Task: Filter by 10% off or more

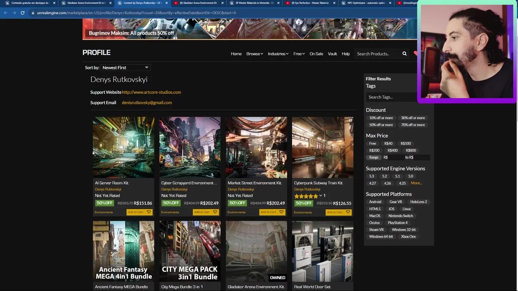Action: (x=381, y=118)
